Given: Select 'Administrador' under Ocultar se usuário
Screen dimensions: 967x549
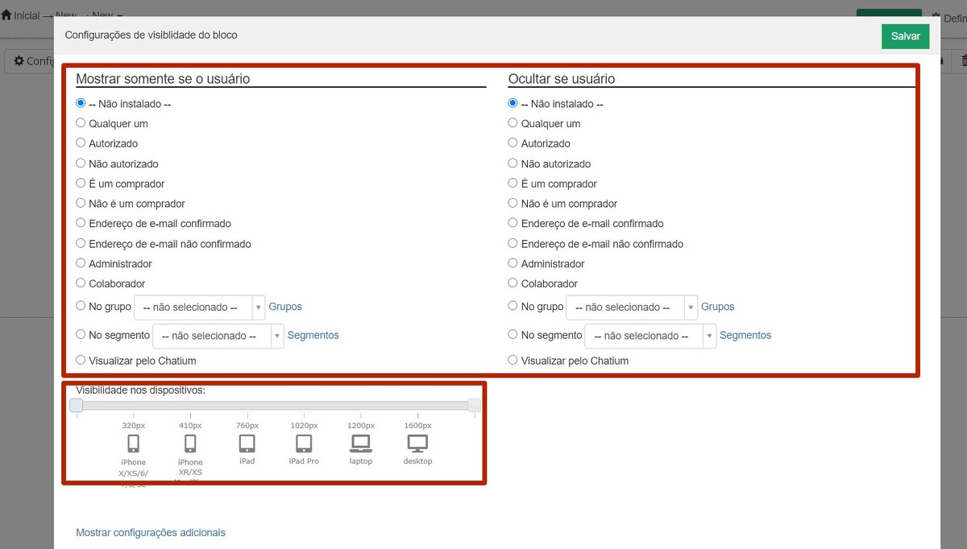Looking at the screenshot, I should tap(513, 263).
